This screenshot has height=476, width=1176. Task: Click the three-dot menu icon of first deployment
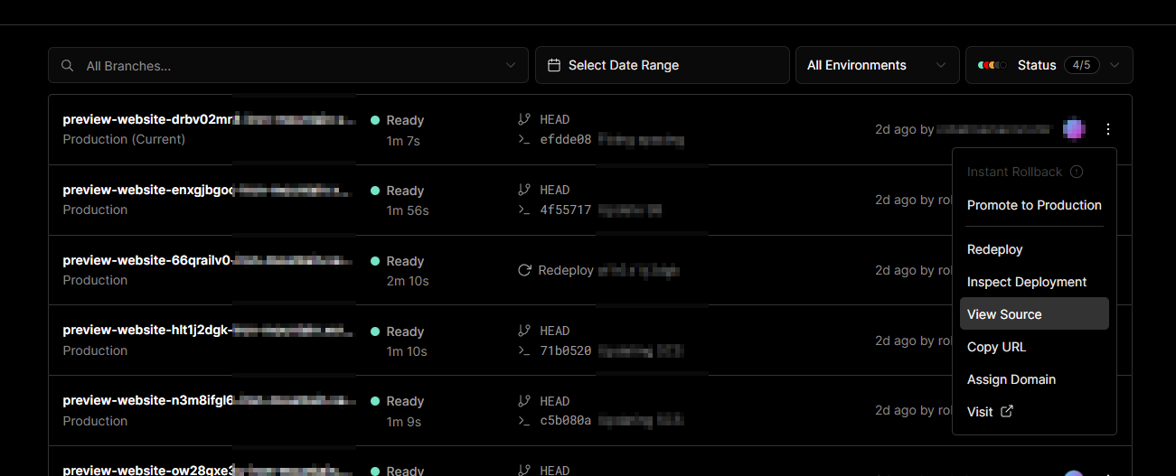(1108, 129)
